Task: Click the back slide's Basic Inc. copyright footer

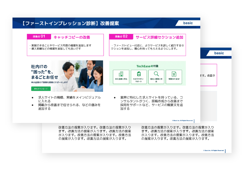Action: [213, 150]
